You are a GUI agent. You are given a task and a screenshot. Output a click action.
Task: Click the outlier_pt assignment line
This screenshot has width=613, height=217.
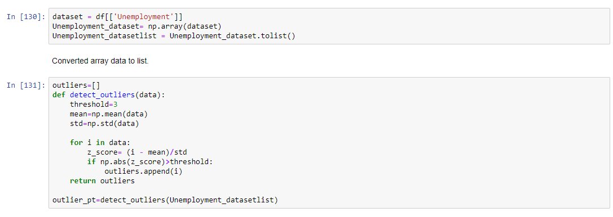coord(165,200)
